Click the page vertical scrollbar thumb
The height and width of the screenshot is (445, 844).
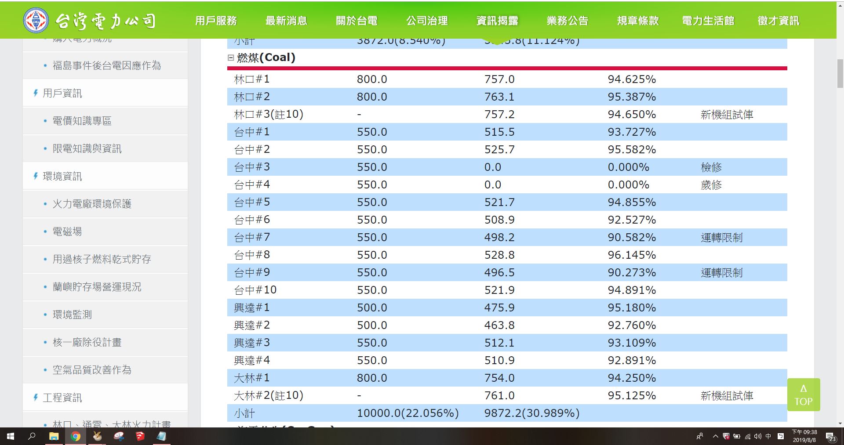tap(840, 74)
